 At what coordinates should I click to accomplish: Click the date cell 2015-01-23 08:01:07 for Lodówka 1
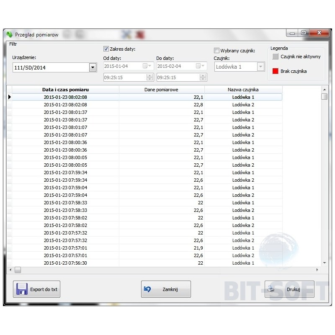click(65, 127)
